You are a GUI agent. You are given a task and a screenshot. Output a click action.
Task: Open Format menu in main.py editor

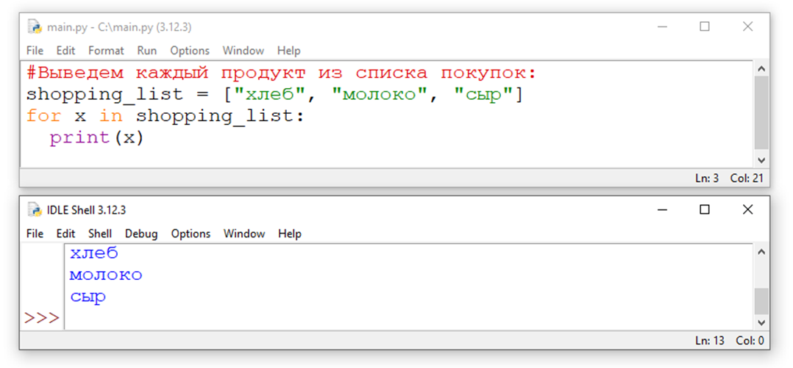point(106,51)
